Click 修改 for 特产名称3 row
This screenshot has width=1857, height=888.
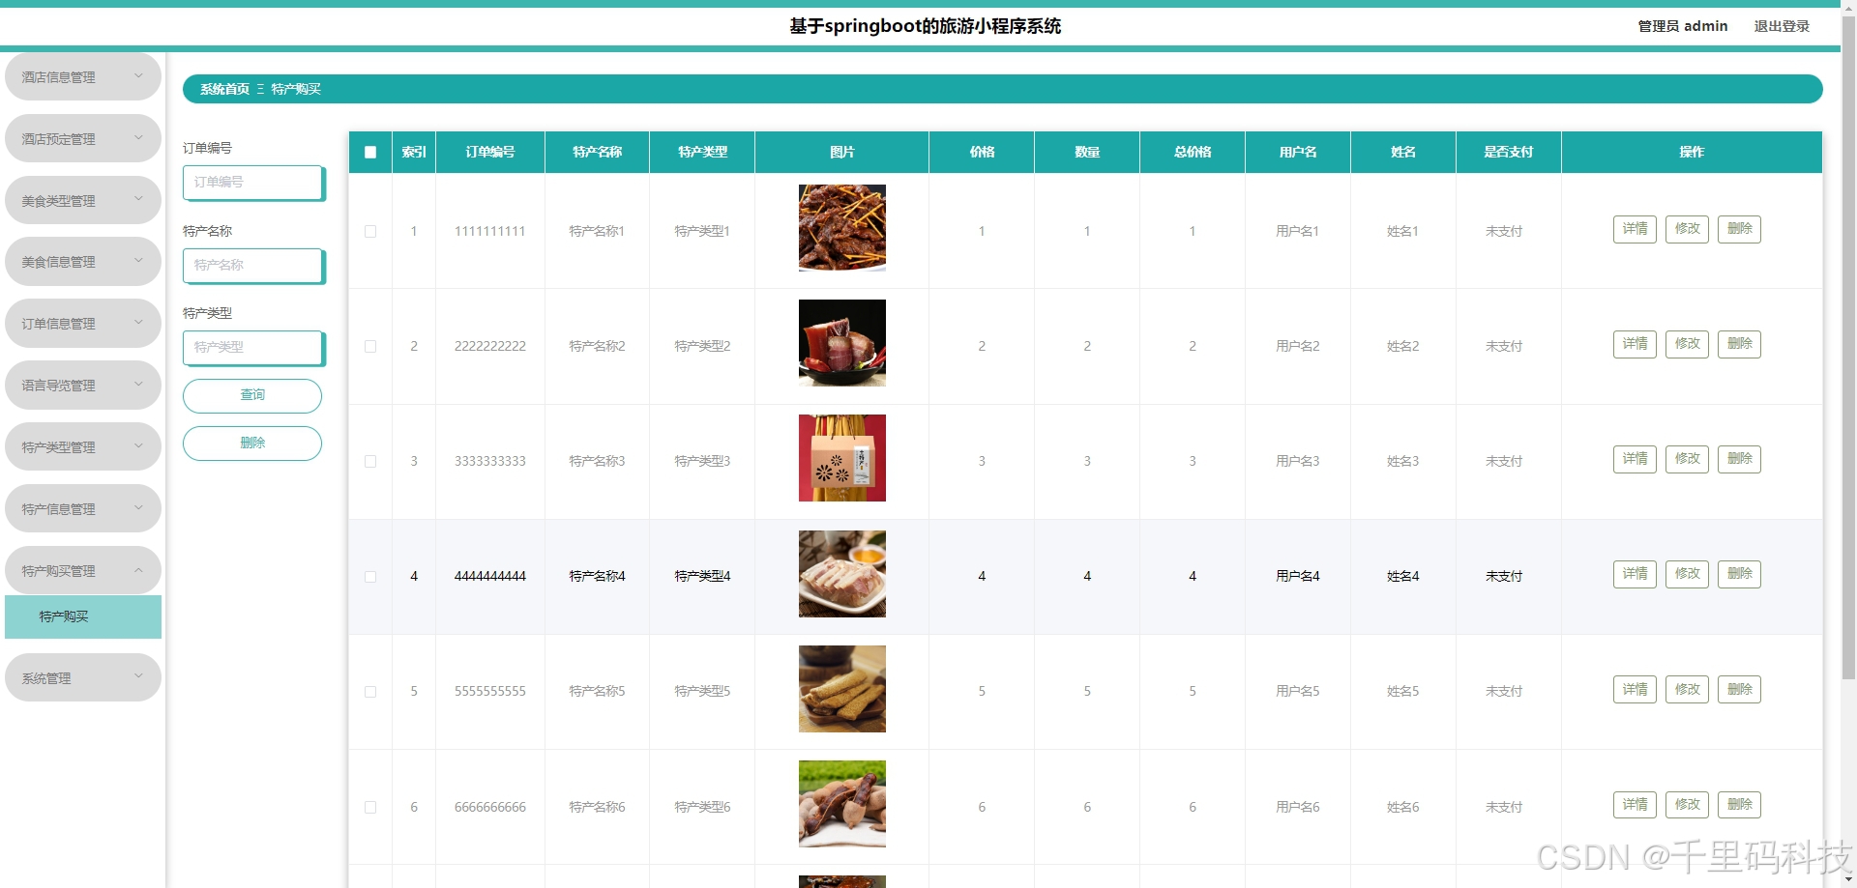[x=1687, y=459]
